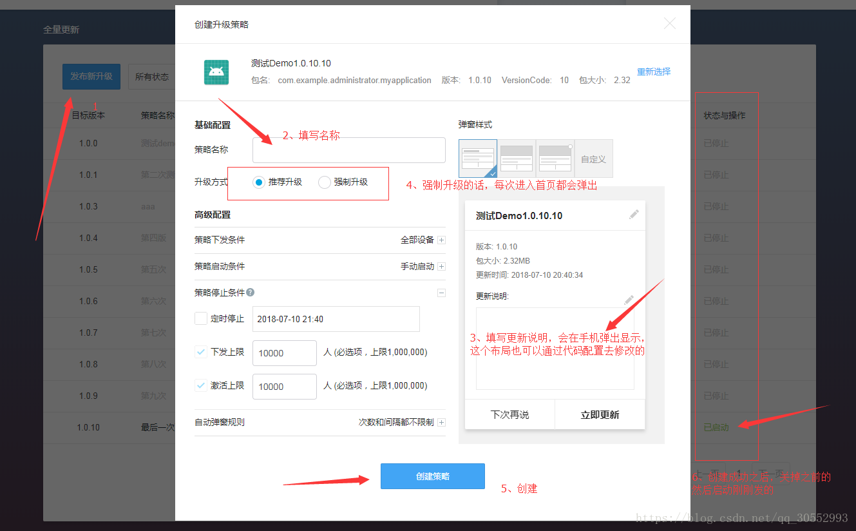Click 立即更新 in popup preview
This screenshot has width=856, height=531.
[600, 414]
